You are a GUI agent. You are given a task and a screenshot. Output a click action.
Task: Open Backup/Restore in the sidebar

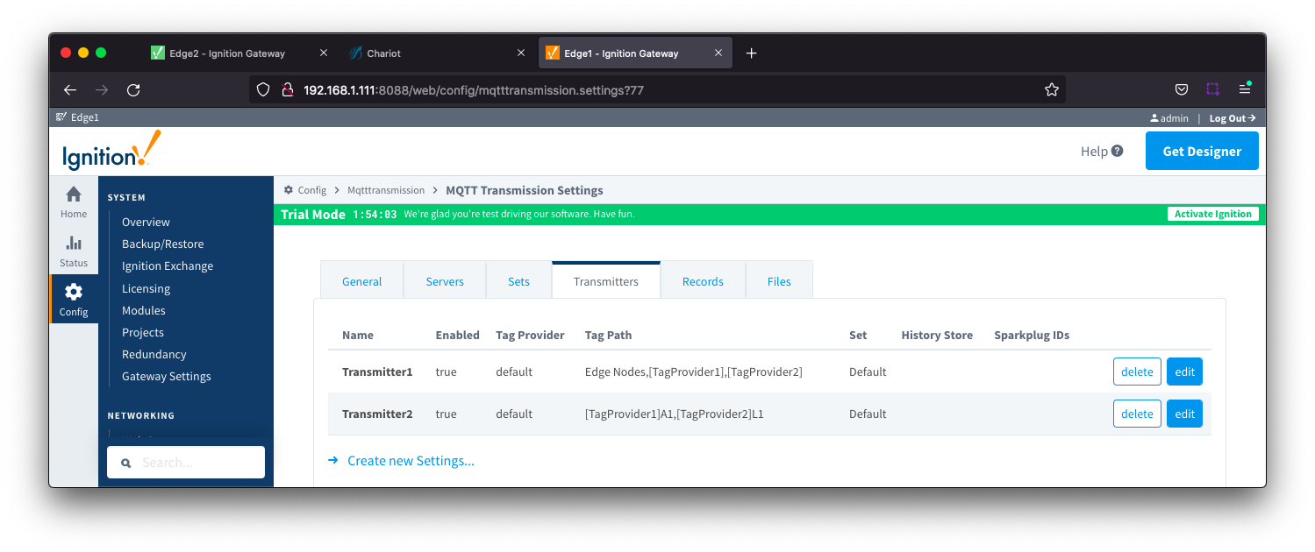162,244
